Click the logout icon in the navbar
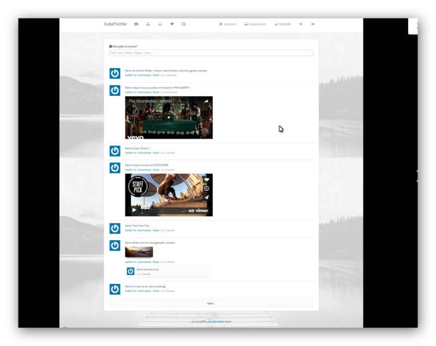The image size is (436, 346). click(313, 24)
